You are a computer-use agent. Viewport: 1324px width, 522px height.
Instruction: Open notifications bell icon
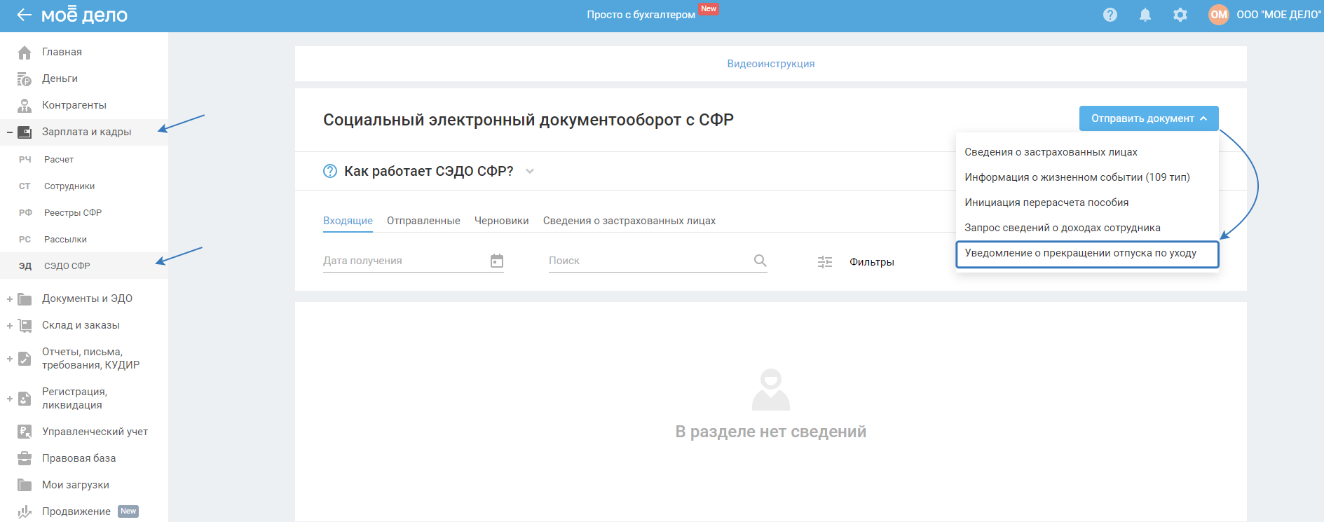pos(1145,15)
